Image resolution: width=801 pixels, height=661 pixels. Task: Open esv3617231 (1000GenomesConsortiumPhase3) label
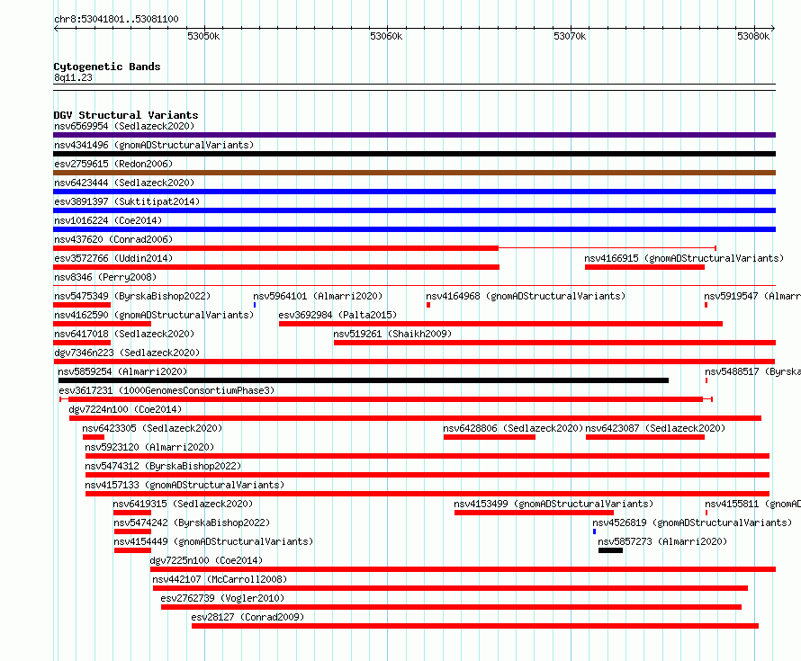pyautogui.click(x=166, y=390)
